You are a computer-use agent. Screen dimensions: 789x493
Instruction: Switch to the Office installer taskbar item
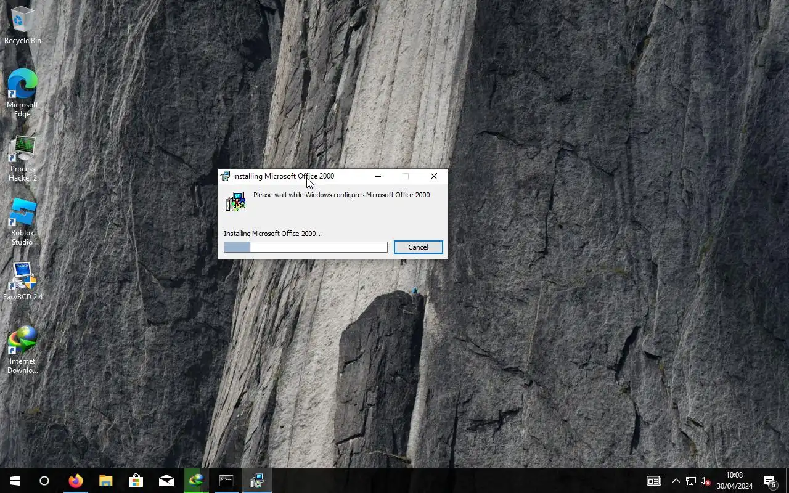[x=256, y=481]
